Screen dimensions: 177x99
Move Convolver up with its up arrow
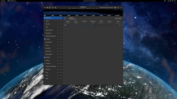point(58,39)
